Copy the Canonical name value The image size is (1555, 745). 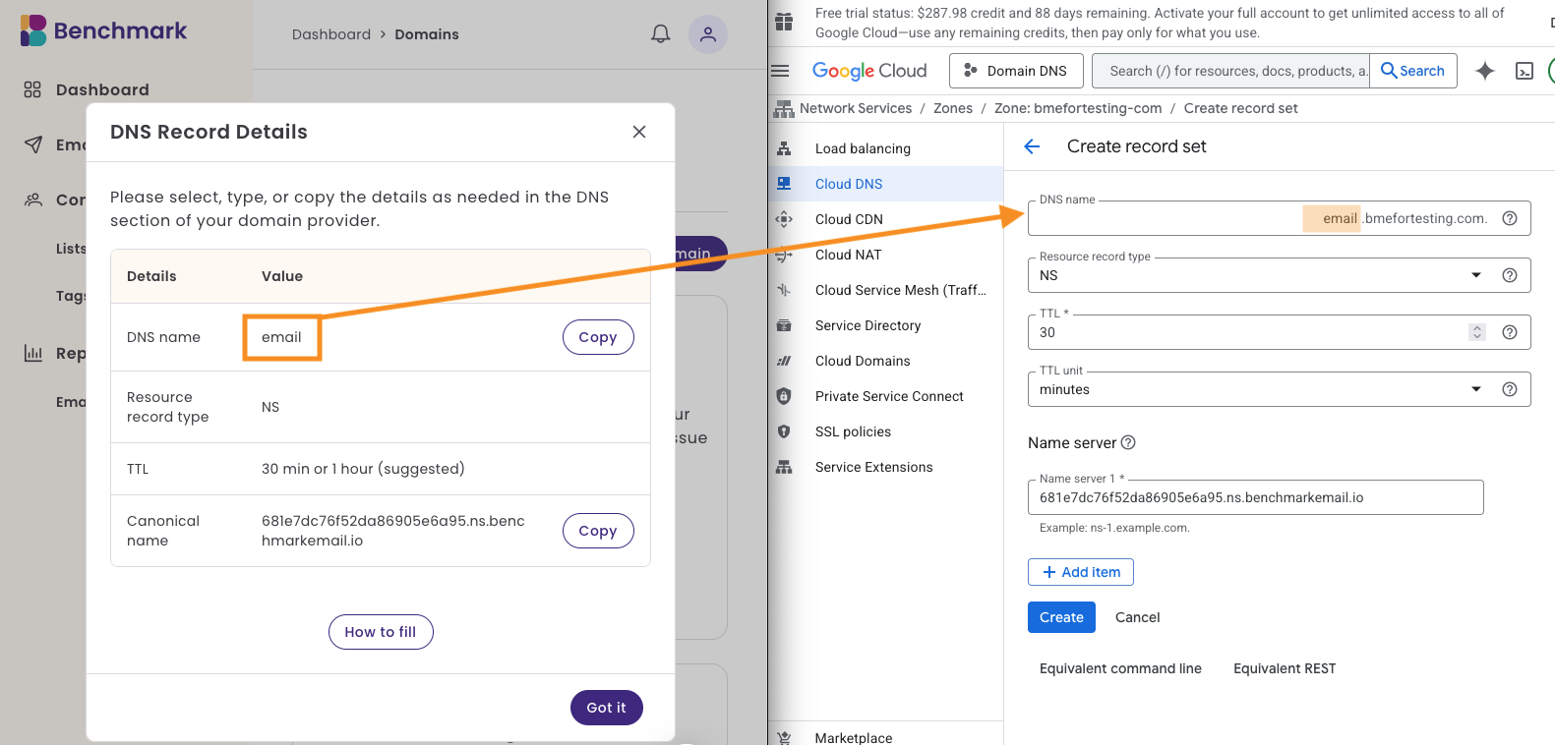click(x=598, y=531)
